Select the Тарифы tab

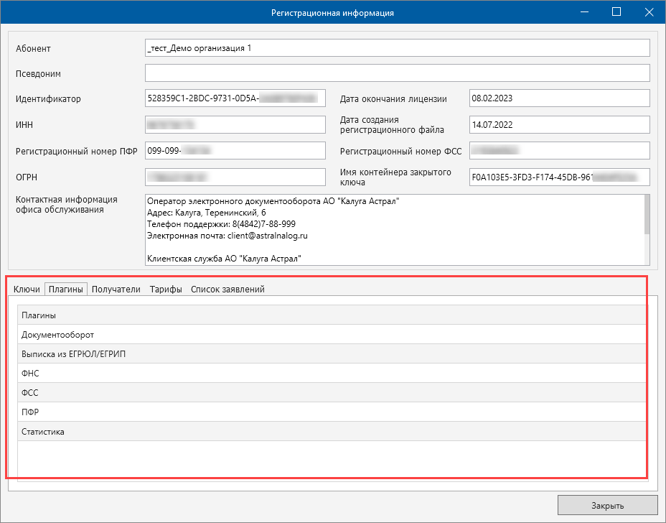point(165,290)
